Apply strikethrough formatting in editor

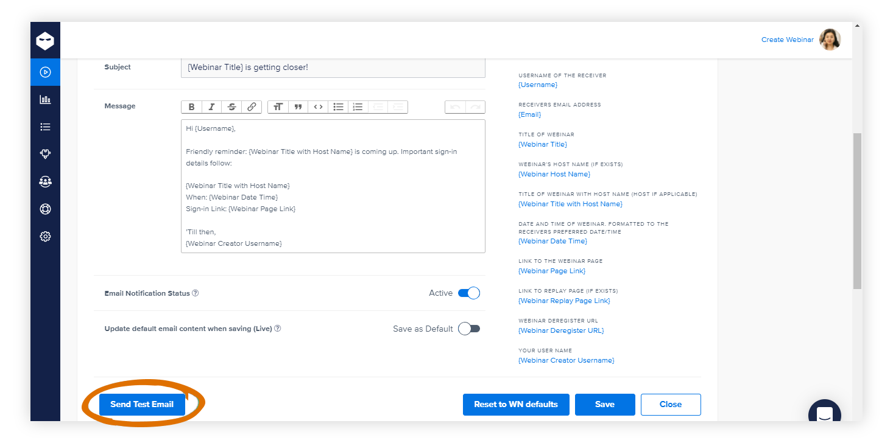(231, 107)
